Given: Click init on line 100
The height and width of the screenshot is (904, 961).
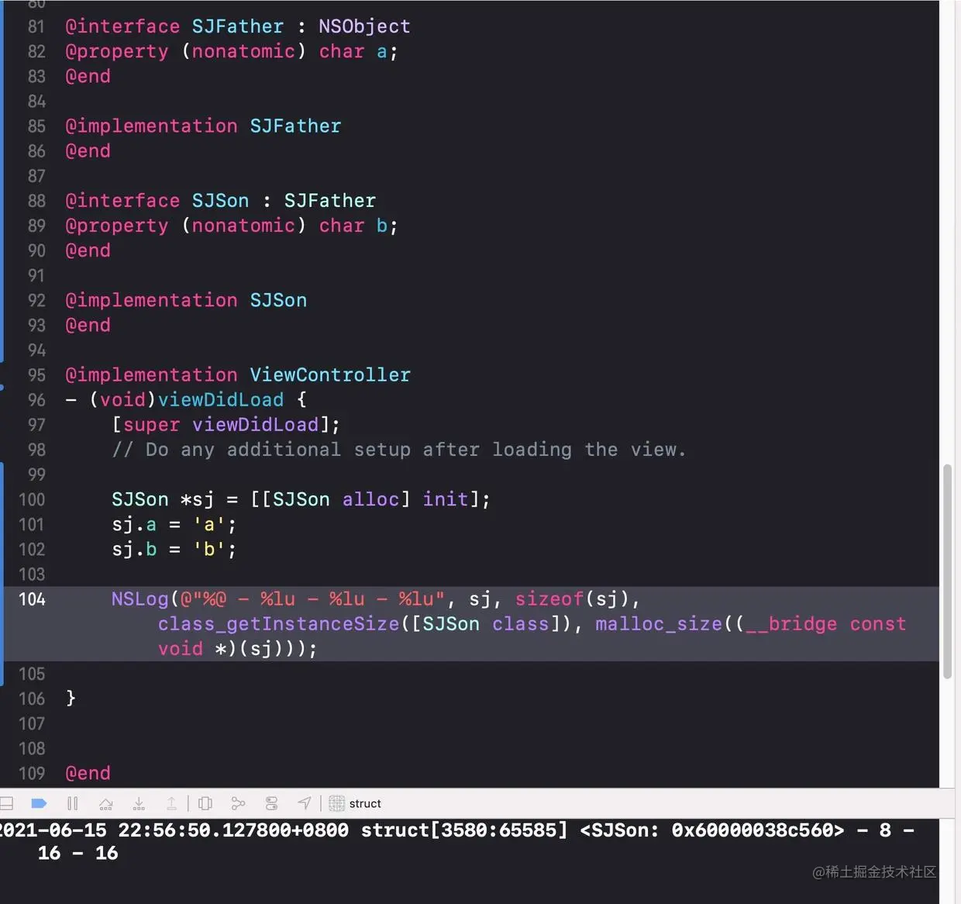Looking at the screenshot, I should [446, 499].
